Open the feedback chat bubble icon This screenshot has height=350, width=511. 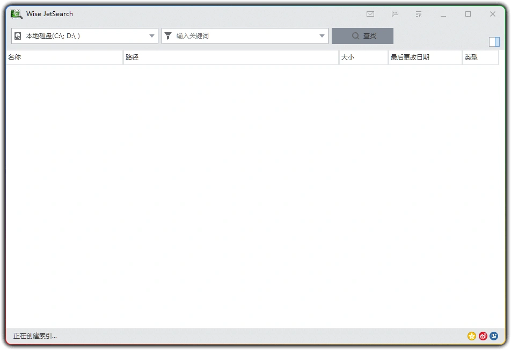(x=395, y=13)
